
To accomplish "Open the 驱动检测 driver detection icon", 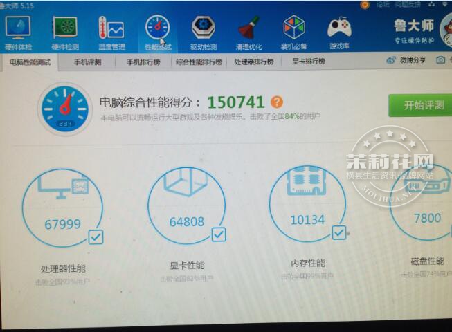I will point(204,28).
